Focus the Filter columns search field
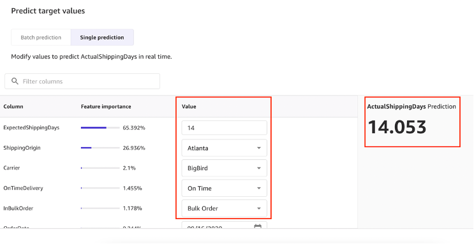The image size is (474, 244). point(82,82)
